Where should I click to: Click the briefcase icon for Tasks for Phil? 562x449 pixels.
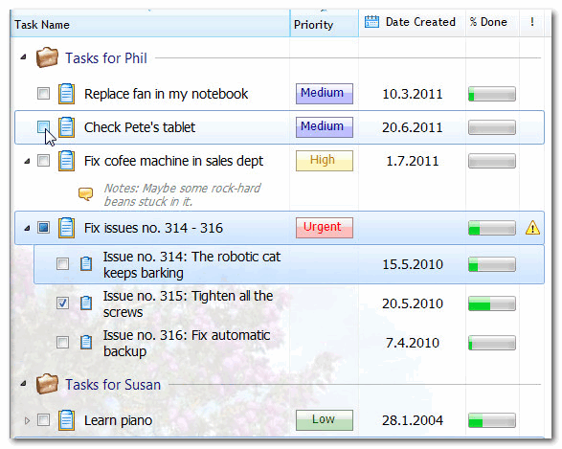47,57
